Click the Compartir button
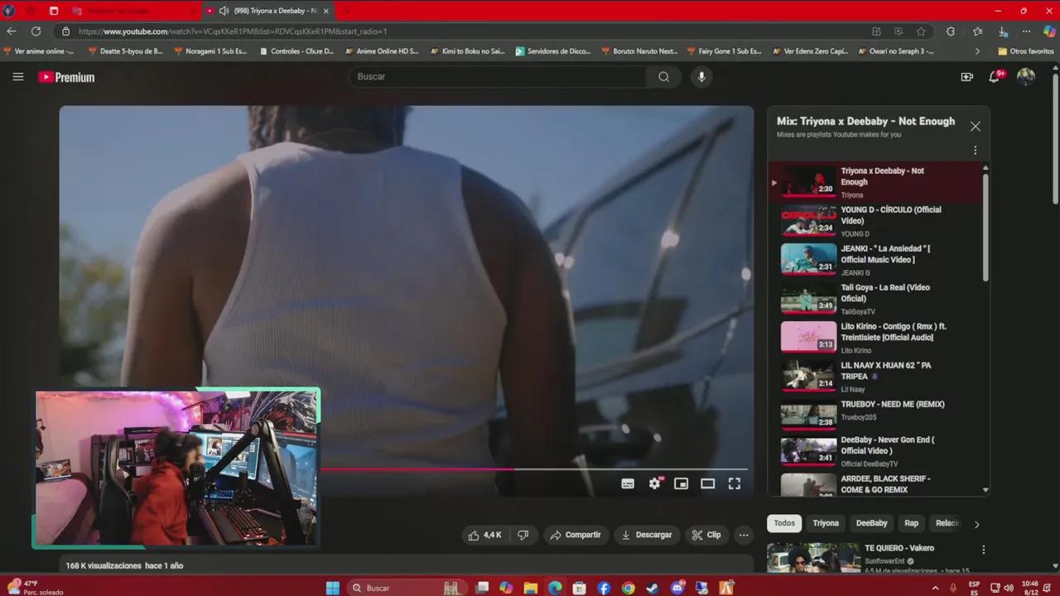Image resolution: width=1060 pixels, height=596 pixels. coord(576,535)
